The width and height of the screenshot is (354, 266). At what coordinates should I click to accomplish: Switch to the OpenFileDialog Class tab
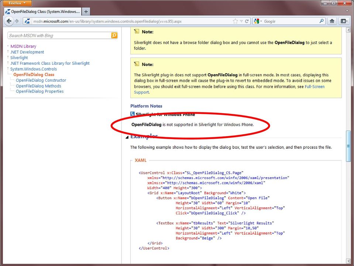pos(43,11)
